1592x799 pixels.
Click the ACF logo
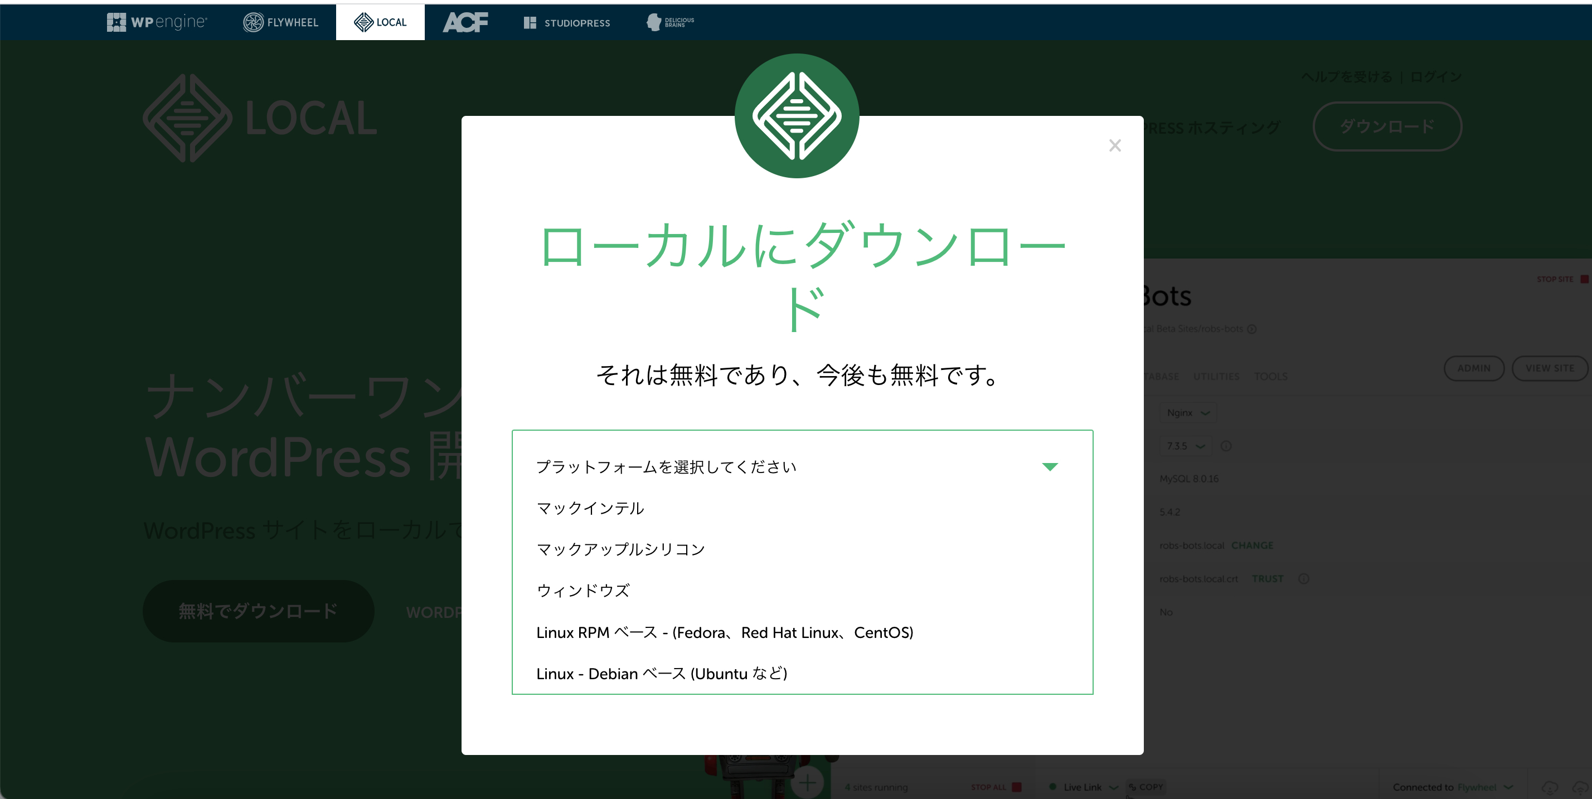pos(465,22)
